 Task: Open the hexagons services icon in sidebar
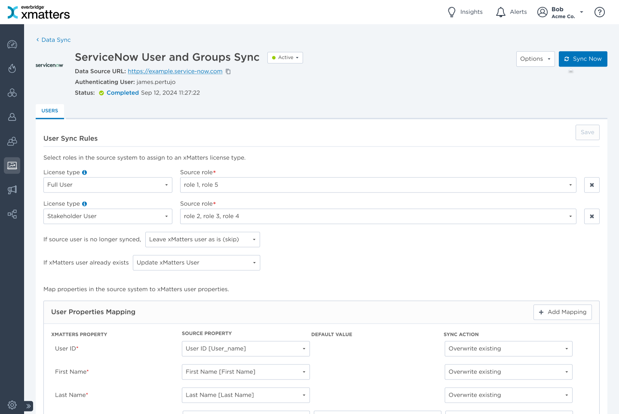tap(12, 92)
